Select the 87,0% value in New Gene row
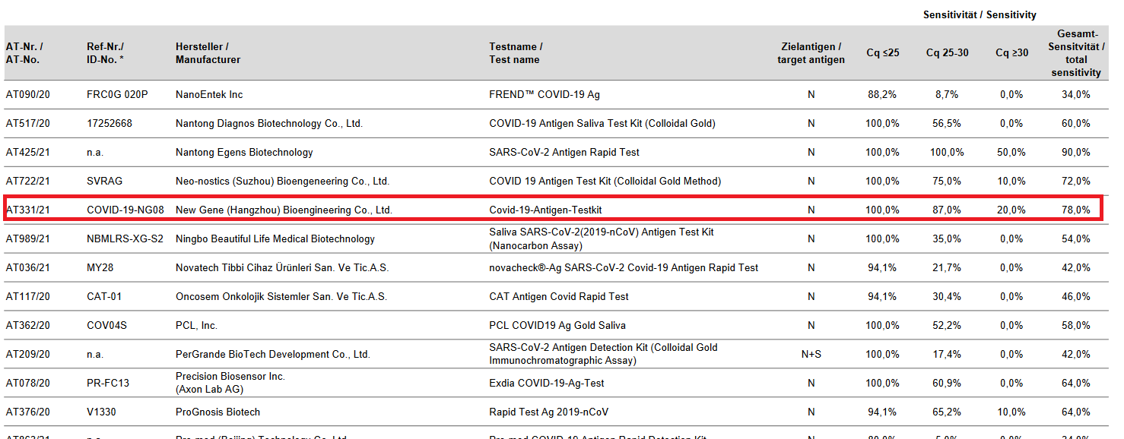Image resolution: width=1124 pixels, height=439 pixels. [947, 210]
